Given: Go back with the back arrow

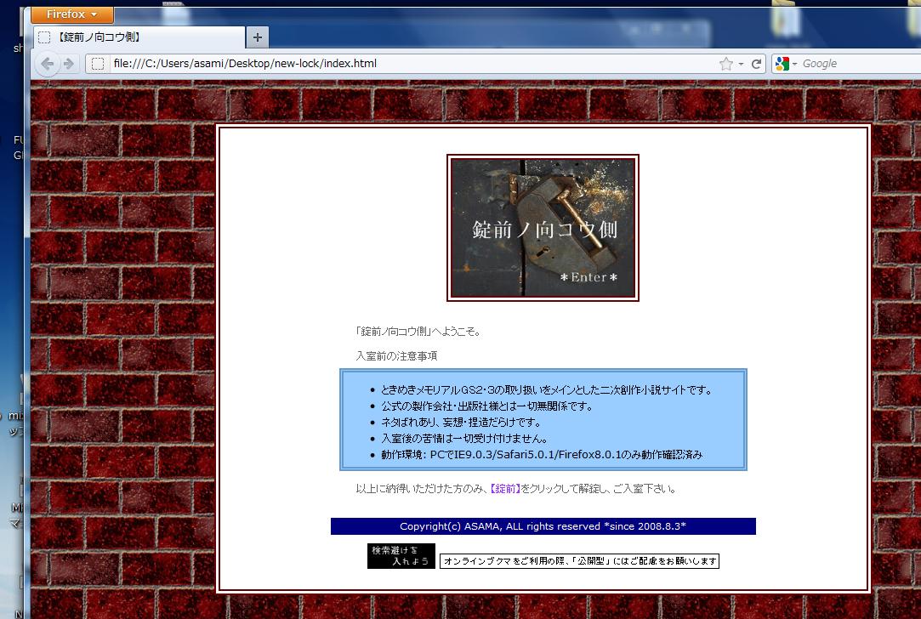Looking at the screenshot, I should tap(47, 64).
